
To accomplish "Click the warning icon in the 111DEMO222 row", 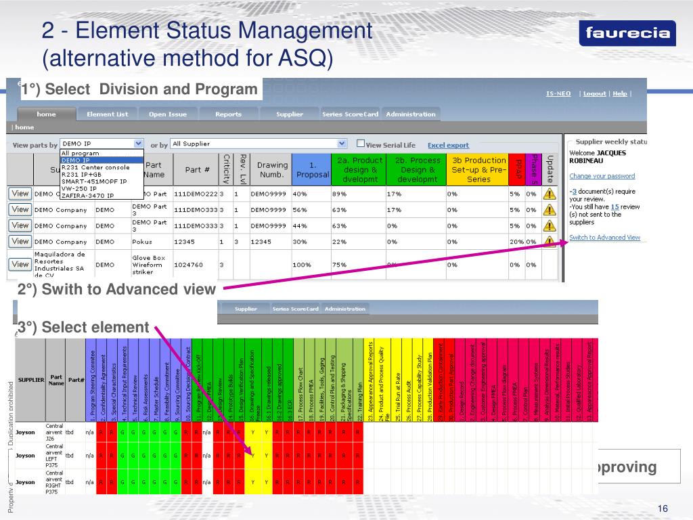I will [550, 194].
